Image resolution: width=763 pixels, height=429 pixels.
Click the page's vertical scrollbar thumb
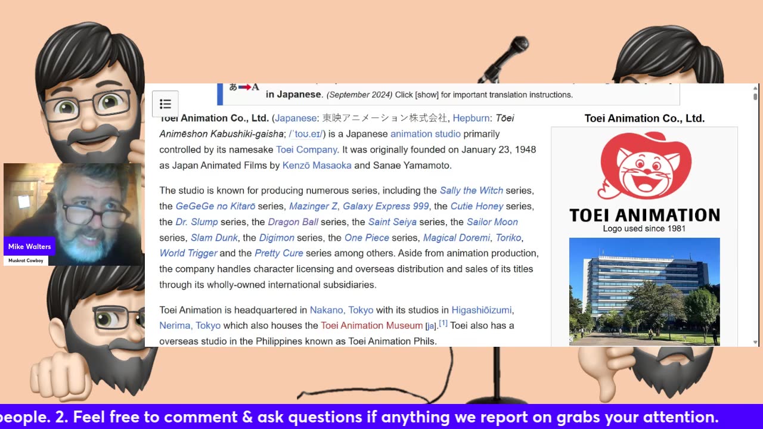coord(755,96)
